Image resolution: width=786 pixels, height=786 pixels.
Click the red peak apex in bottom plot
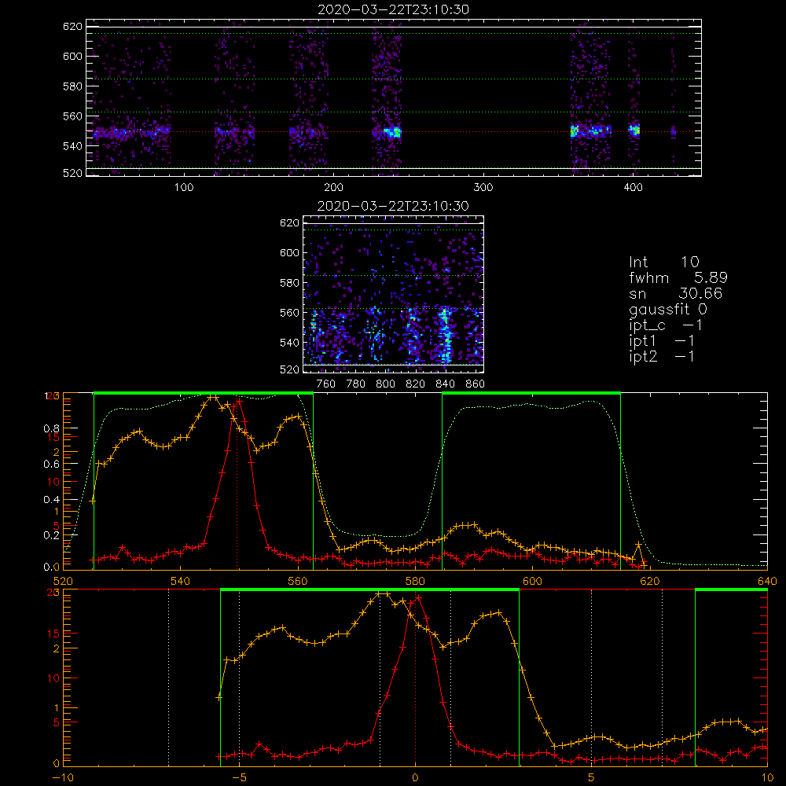point(419,597)
